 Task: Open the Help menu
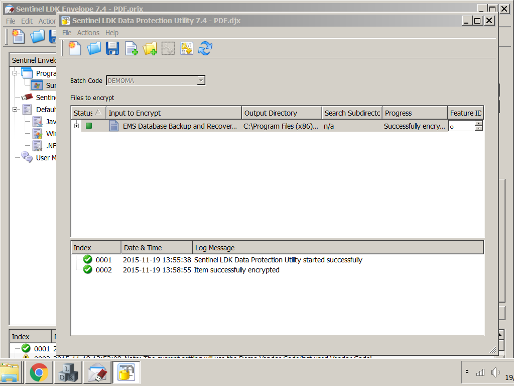tap(112, 32)
